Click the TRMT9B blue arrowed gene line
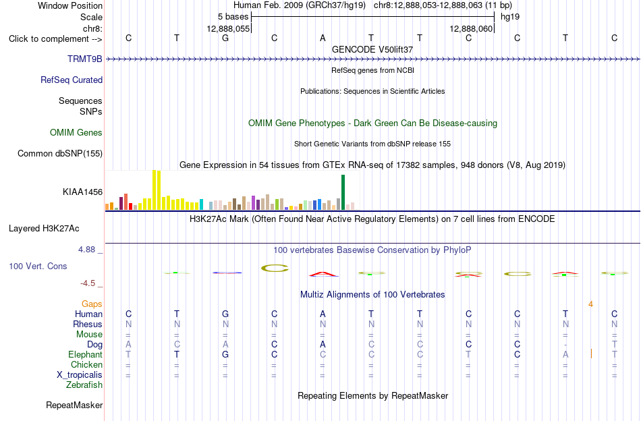The width and height of the screenshot is (641, 421). tap(372, 59)
